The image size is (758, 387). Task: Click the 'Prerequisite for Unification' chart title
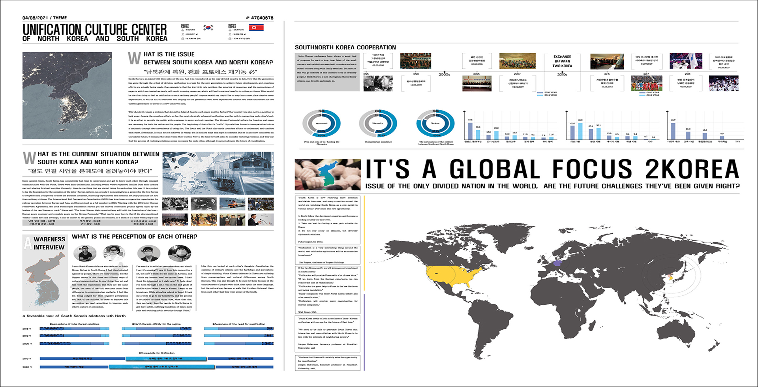[x=157, y=353]
